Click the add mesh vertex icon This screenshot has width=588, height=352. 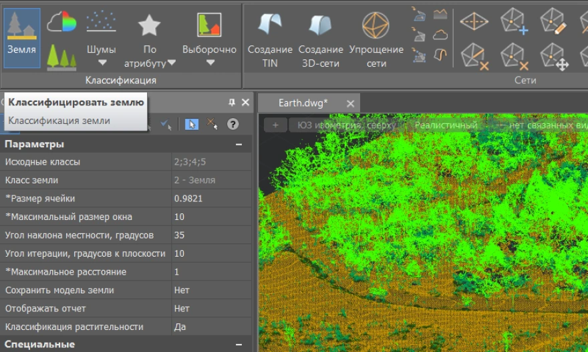pos(514,21)
